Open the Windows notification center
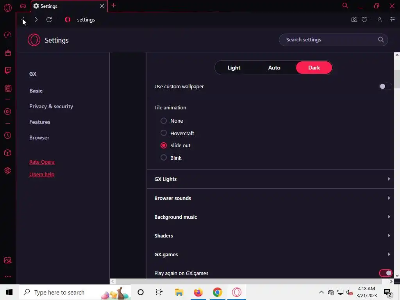 (388, 293)
